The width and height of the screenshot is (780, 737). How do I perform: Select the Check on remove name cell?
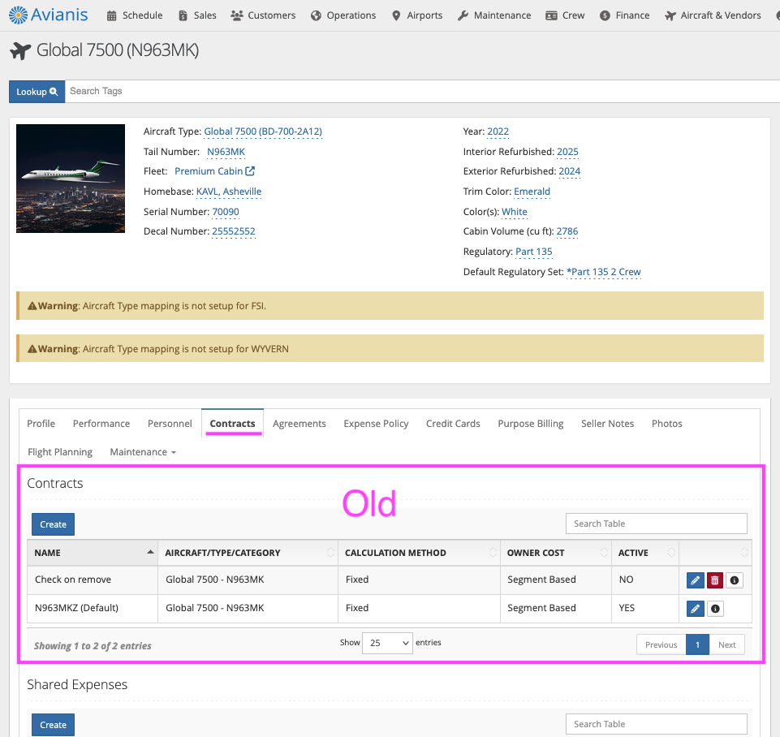[93, 580]
